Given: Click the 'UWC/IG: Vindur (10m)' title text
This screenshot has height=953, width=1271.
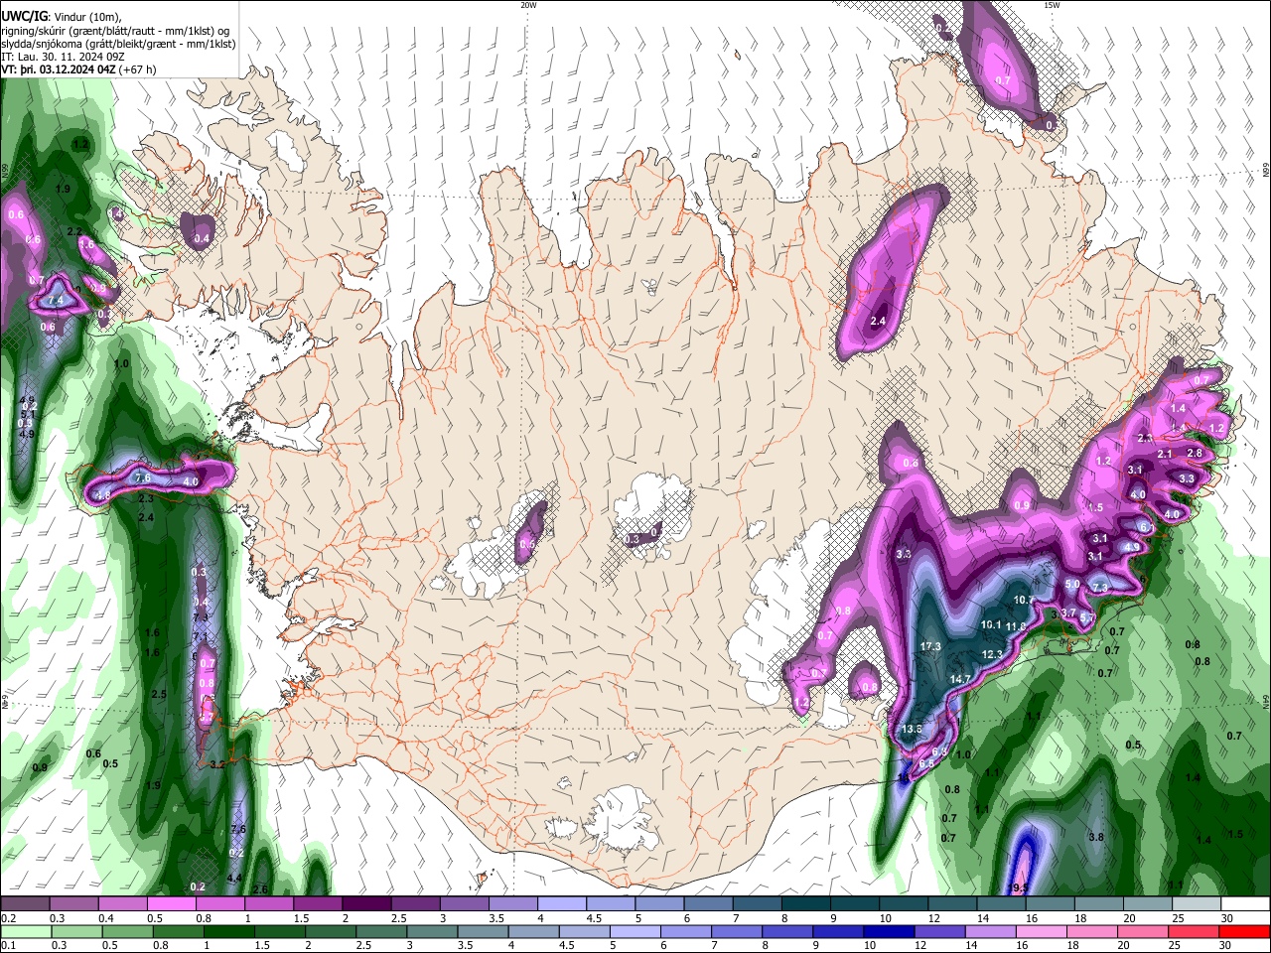Looking at the screenshot, I should [61, 16].
